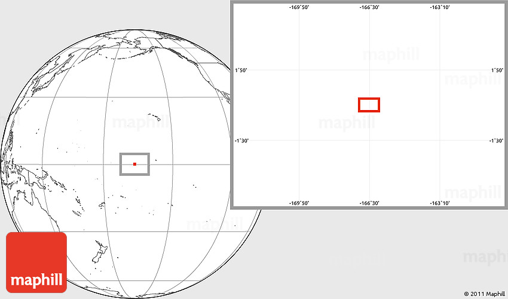This screenshot has height=299, width=508.
Task: Click the maphill watermark left of the red rectangle
Action: 347,123
